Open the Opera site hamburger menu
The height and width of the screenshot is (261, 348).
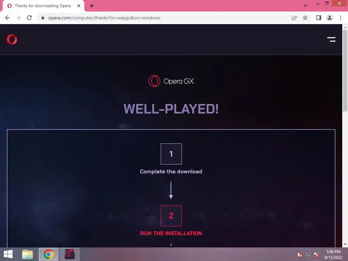point(331,39)
